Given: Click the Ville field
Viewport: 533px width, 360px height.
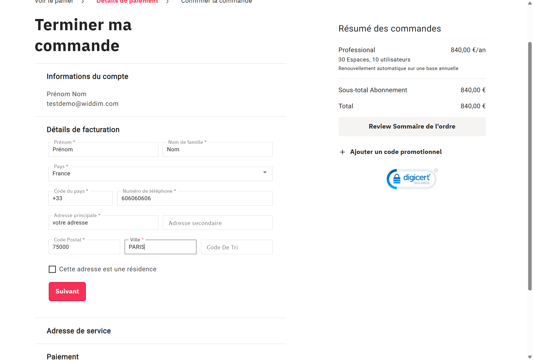Looking at the screenshot, I should click(x=160, y=247).
